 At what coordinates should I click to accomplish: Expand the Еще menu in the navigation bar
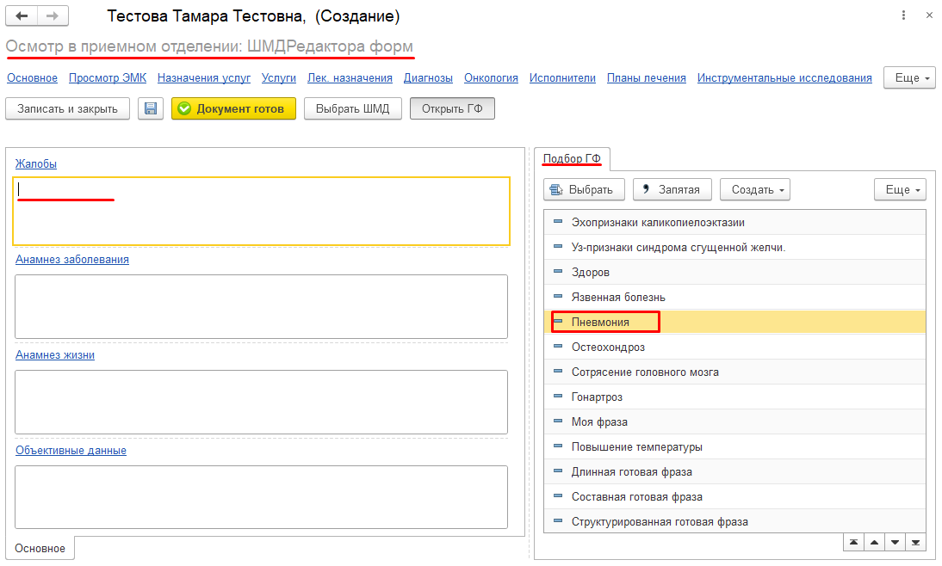(x=909, y=78)
